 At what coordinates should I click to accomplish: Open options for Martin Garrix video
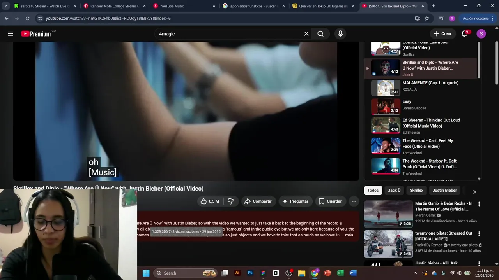tap(479, 204)
